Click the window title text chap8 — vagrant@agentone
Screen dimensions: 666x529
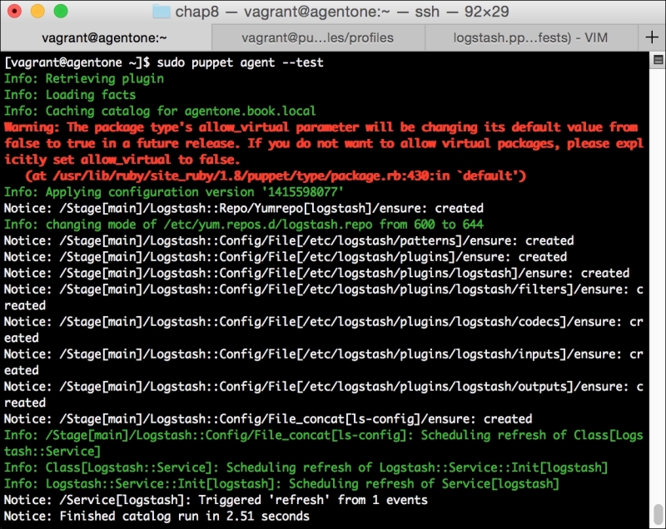point(341,12)
